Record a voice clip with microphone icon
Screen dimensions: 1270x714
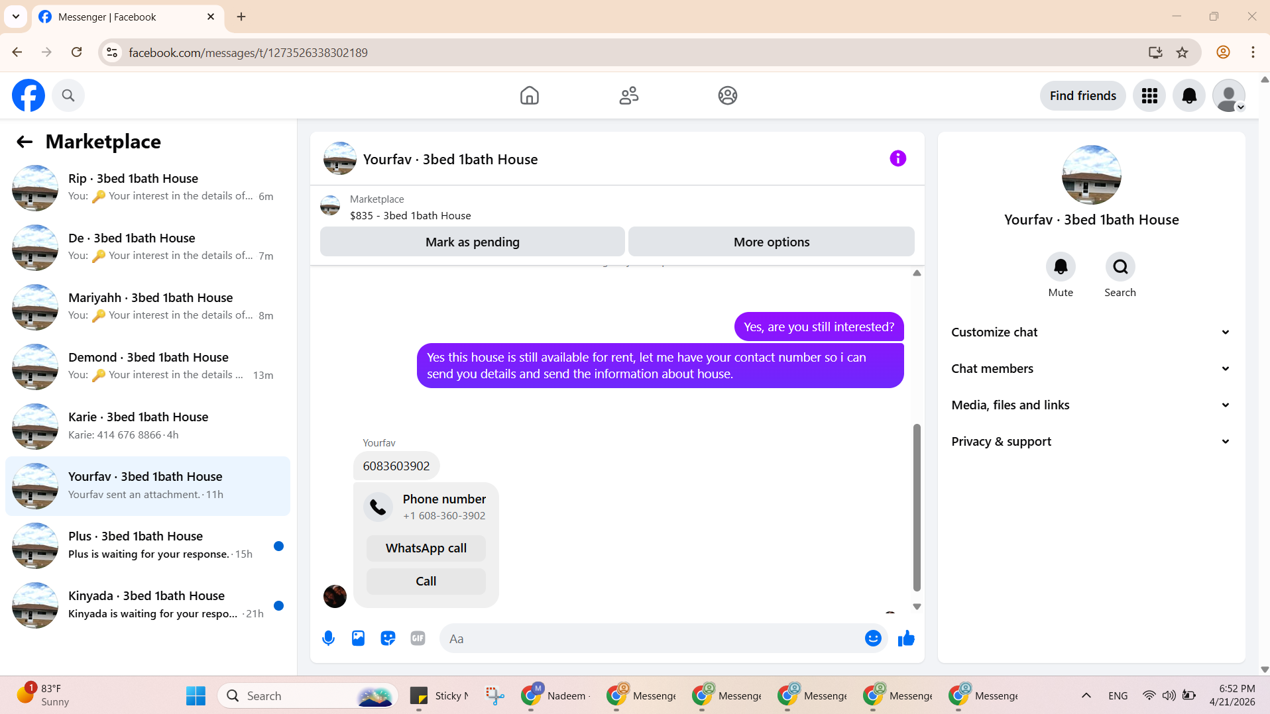point(328,638)
